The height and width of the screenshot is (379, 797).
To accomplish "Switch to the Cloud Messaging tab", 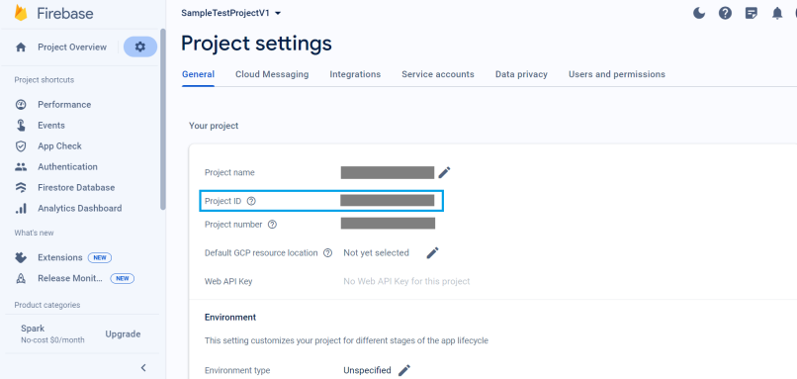I will point(272,74).
